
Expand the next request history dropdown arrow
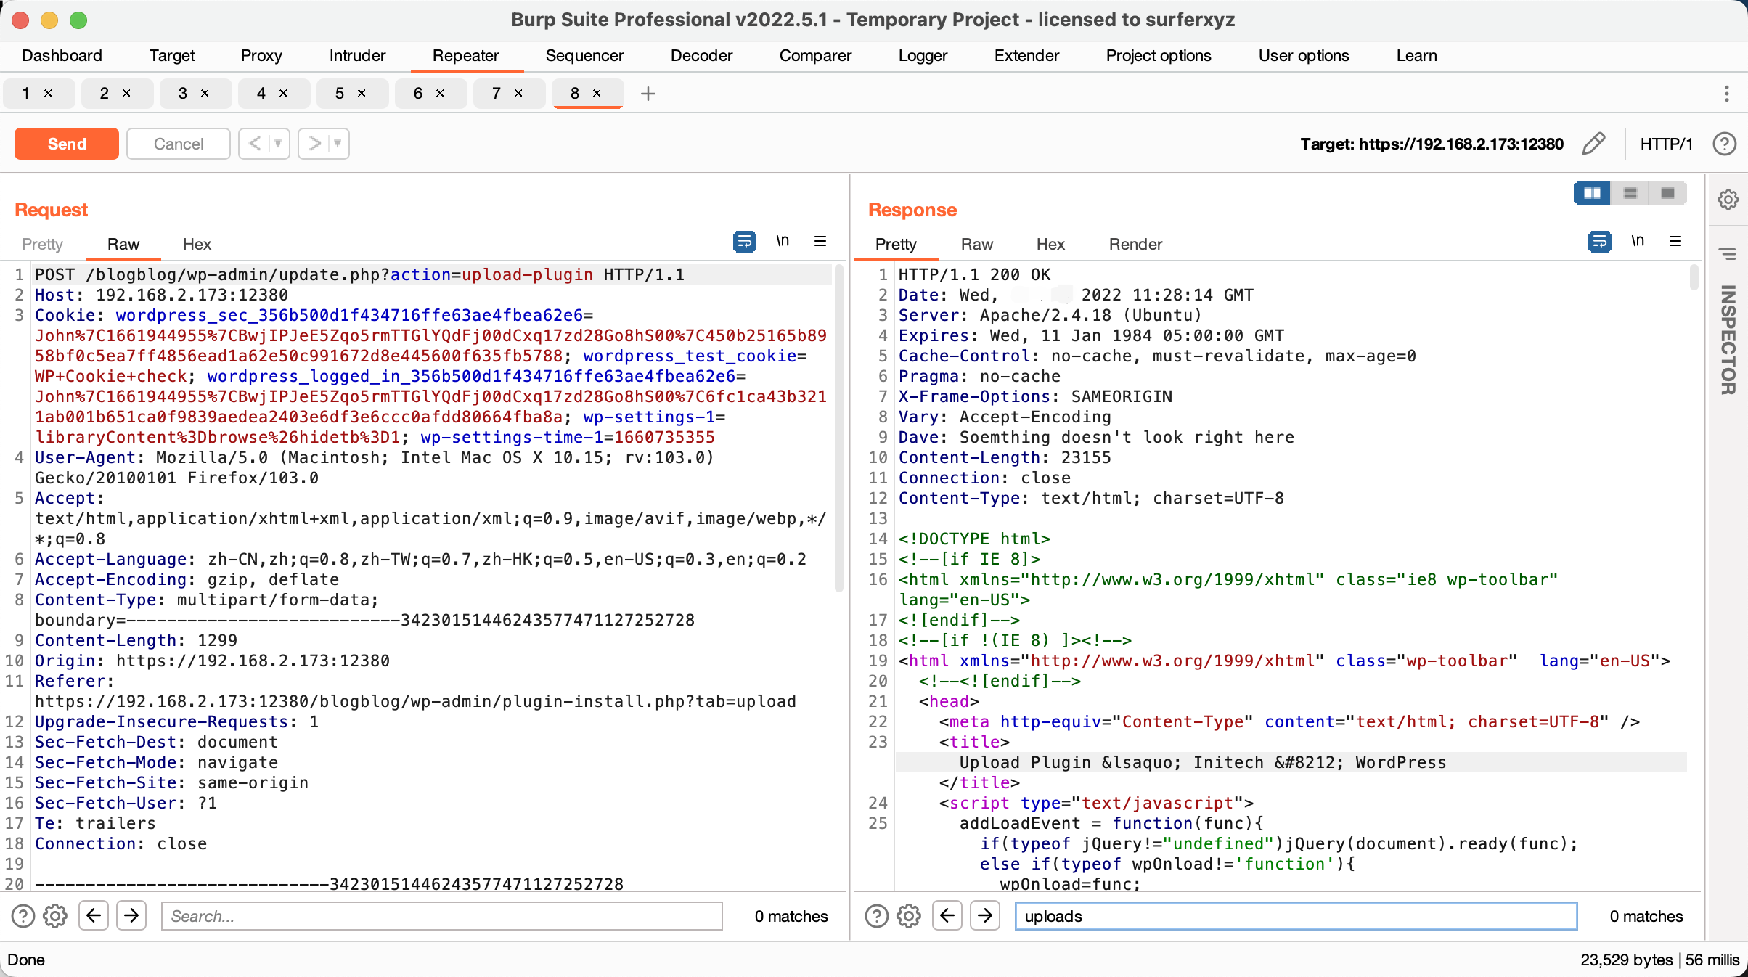pos(338,144)
